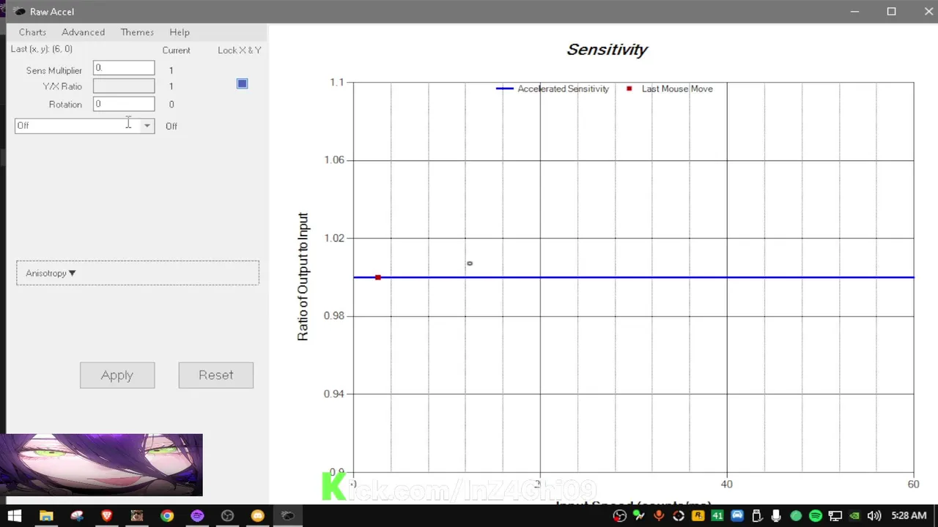Click the Sens Multiplier input field

coord(124,68)
